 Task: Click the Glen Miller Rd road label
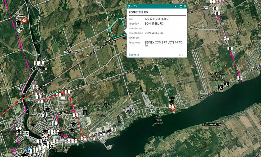(x=39, y=22)
